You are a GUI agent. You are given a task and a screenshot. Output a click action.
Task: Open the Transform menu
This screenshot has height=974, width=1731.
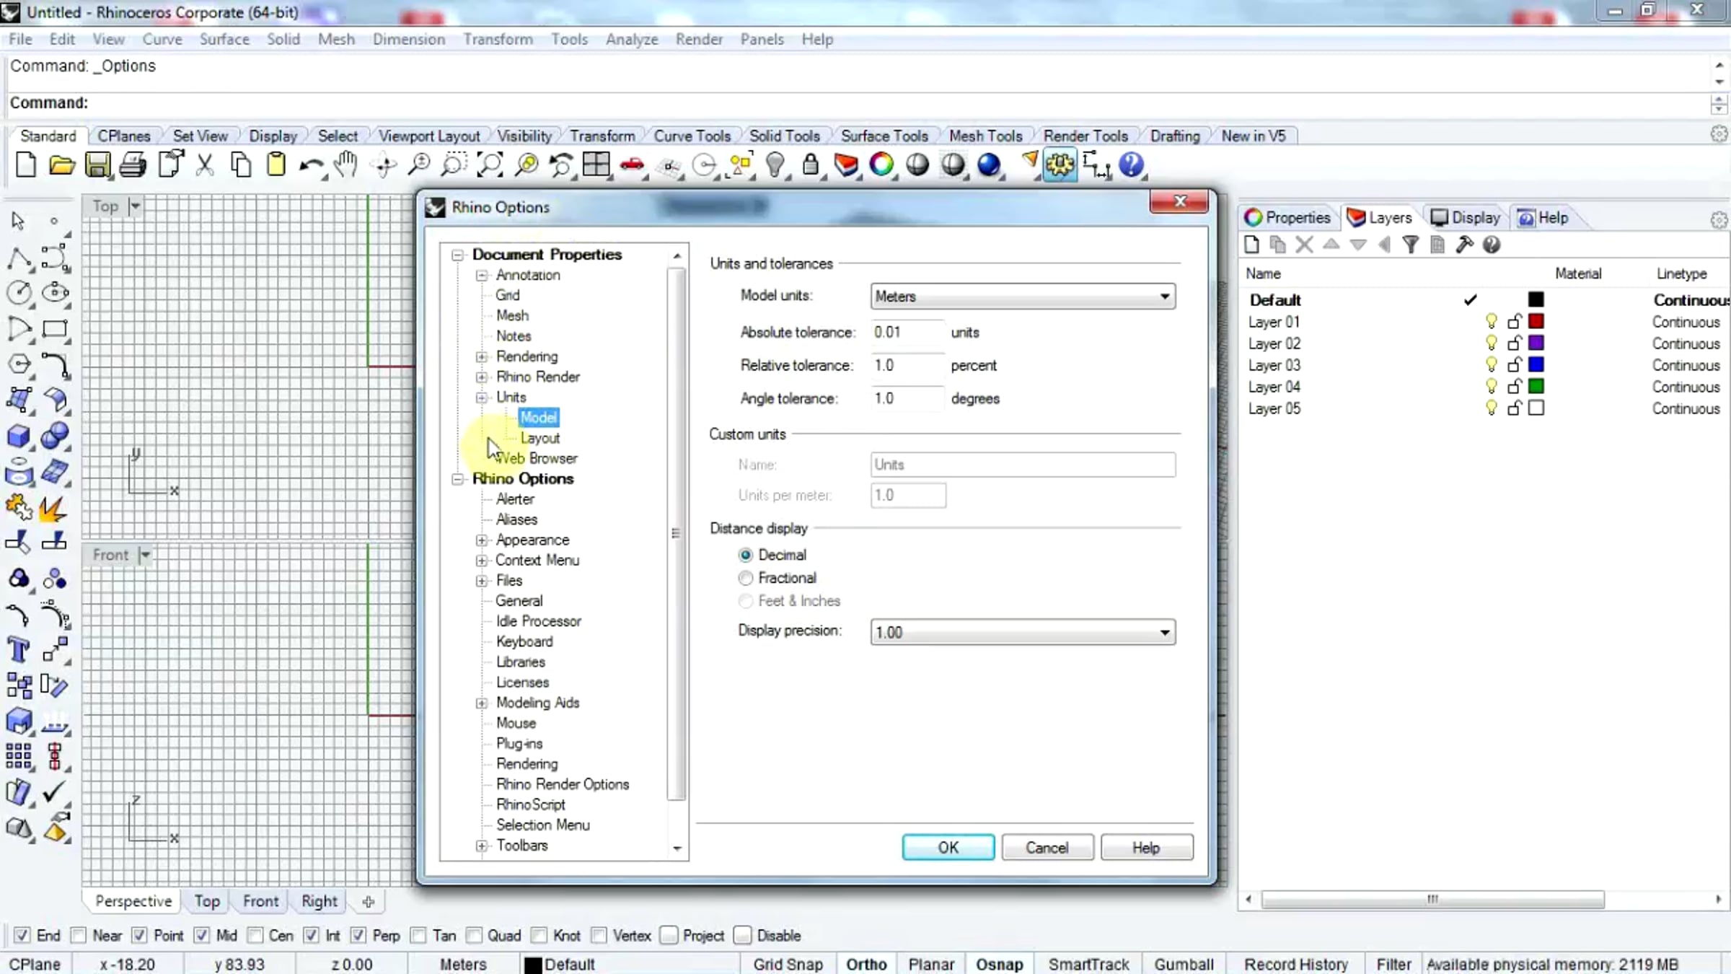click(498, 39)
